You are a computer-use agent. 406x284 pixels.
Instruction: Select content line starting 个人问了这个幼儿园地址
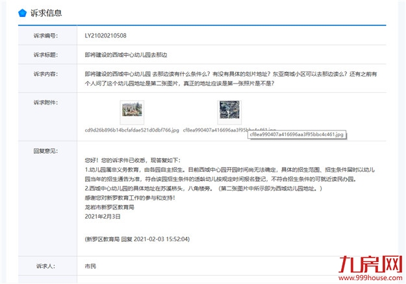pos(179,84)
